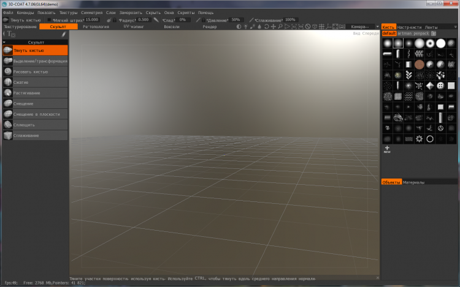Toggle the Мягкий штрих checkbox
This screenshot has height=287, width=460.
(50, 20)
